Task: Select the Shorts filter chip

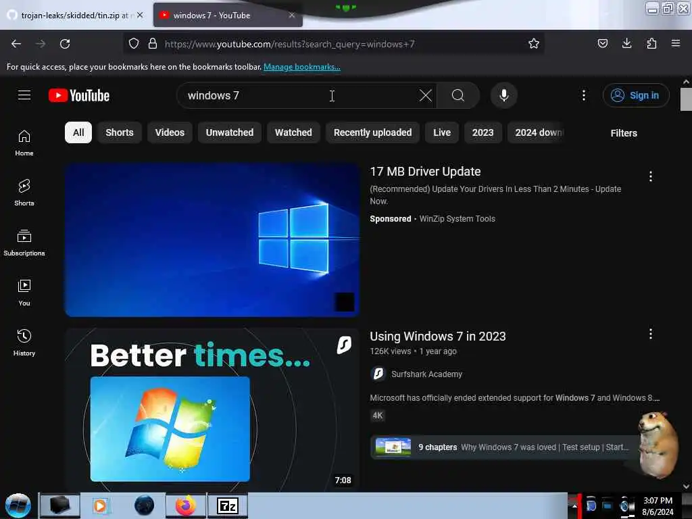Action: tap(119, 132)
